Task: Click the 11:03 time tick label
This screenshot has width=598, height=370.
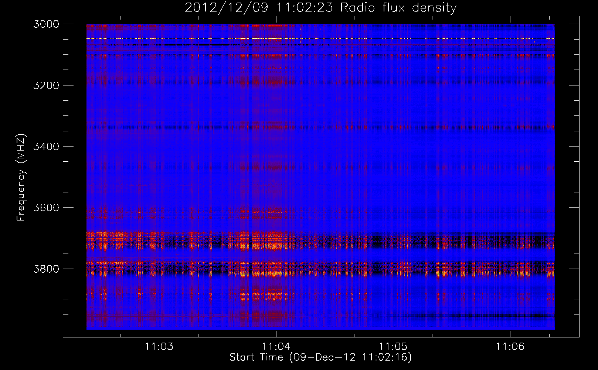Action: coord(159,346)
